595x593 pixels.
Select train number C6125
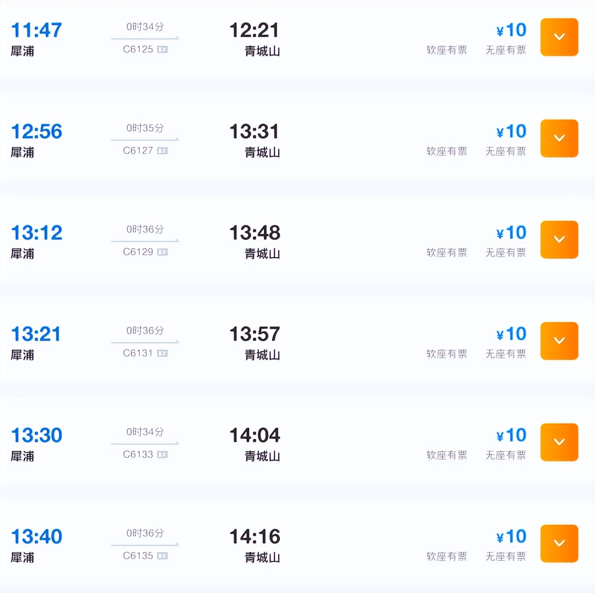click(138, 49)
